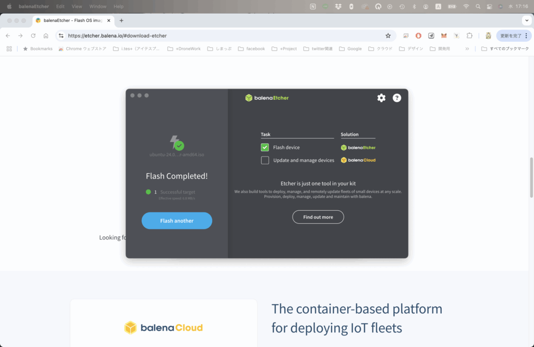Open the 開発用 bookmark folder

(x=440, y=49)
